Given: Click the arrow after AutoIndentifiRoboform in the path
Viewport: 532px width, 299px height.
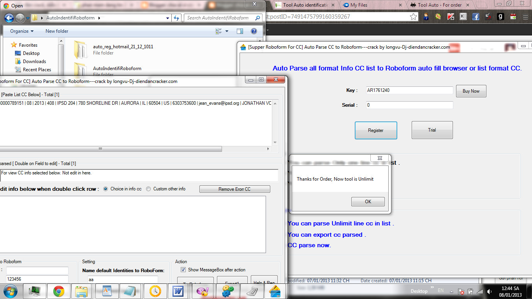Looking at the screenshot, I should tap(99, 18).
